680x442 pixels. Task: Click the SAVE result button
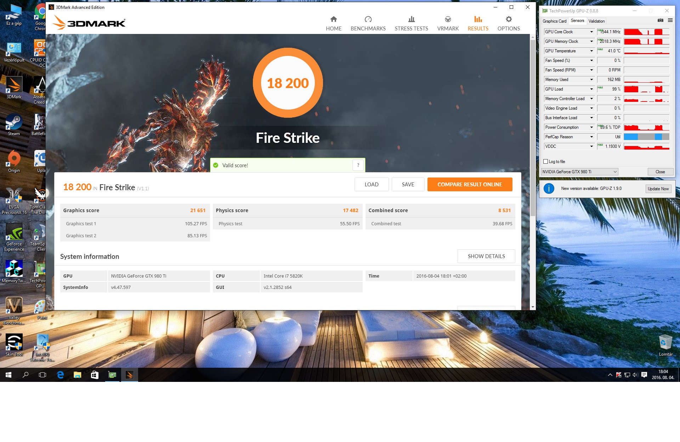(x=408, y=185)
